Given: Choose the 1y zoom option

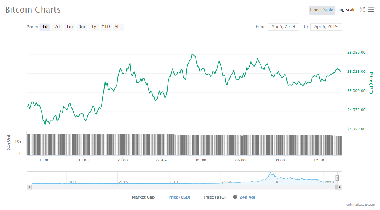Looking at the screenshot, I should pos(94,27).
